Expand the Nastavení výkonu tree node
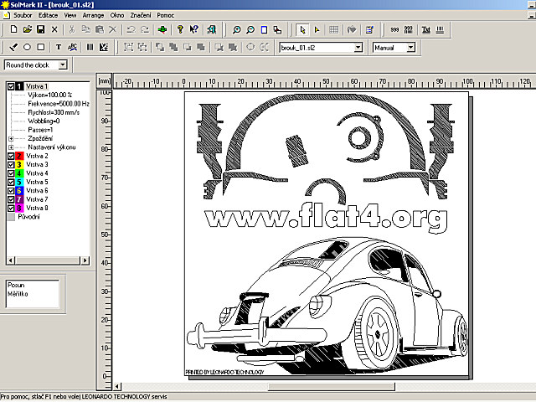The width and height of the screenshot is (536, 402). pos(11,147)
